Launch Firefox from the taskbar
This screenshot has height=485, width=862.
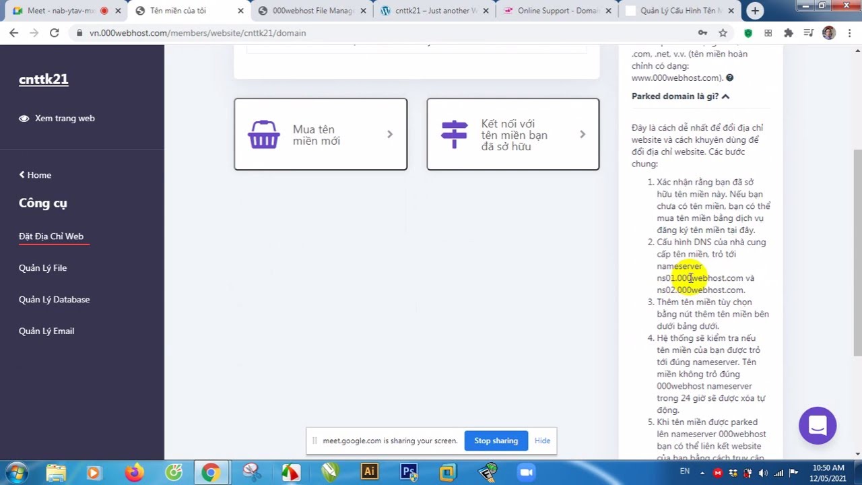pos(134,473)
